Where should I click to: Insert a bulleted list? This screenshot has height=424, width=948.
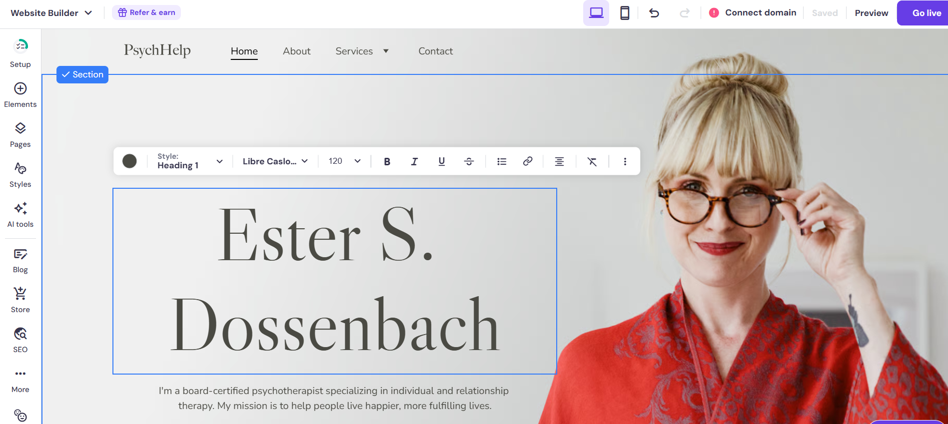pos(502,161)
